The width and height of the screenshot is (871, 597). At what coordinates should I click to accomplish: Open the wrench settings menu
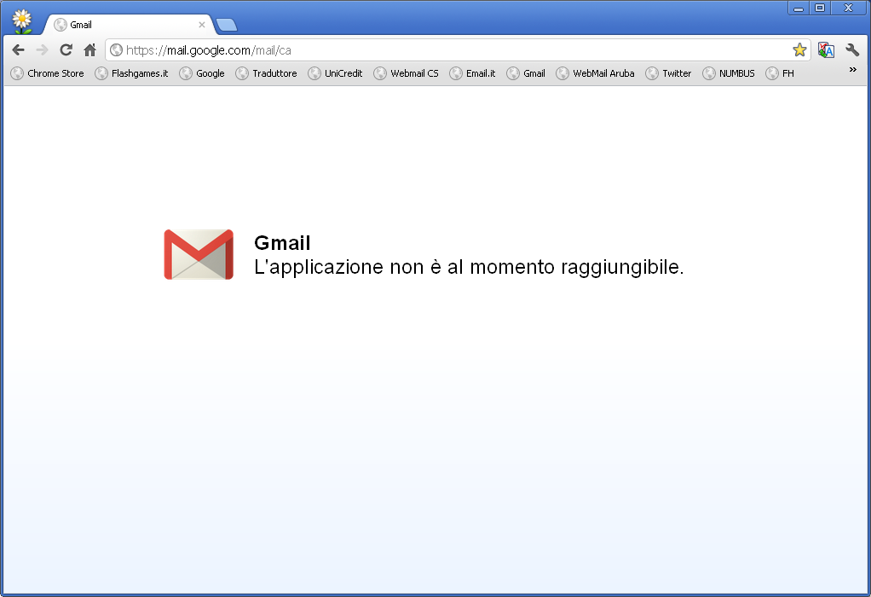852,50
